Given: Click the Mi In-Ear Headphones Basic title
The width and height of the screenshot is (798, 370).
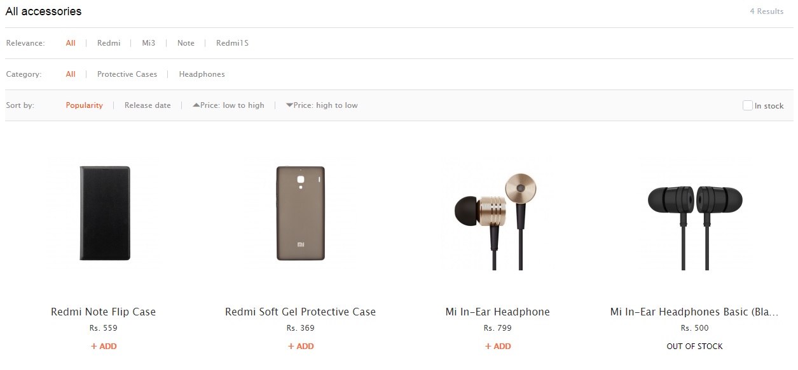Looking at the screenshot, I should click(x=694, y=312).
